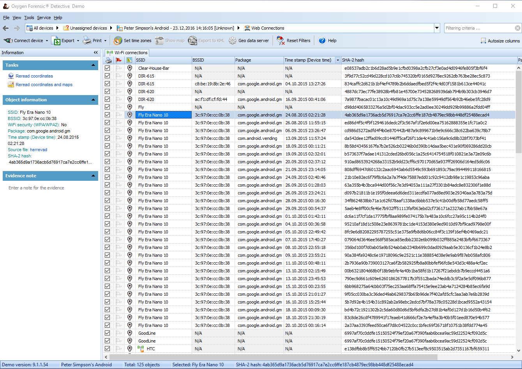The image size is (522, 369).
Task: Uncheck the Clear-House-Bar row checkbox
Action: tap(107, 68)
